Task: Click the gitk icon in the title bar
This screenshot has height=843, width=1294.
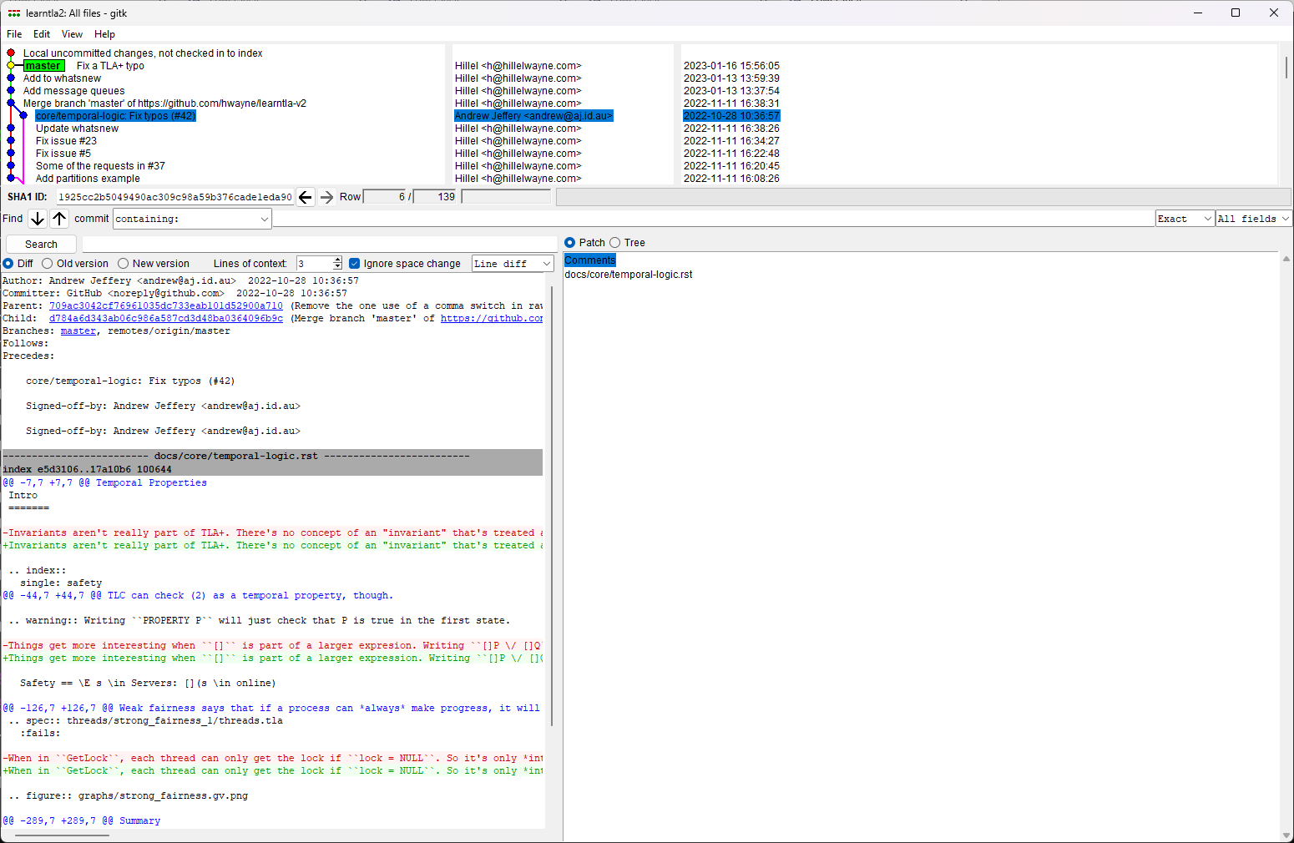Action: pos(13,13)
